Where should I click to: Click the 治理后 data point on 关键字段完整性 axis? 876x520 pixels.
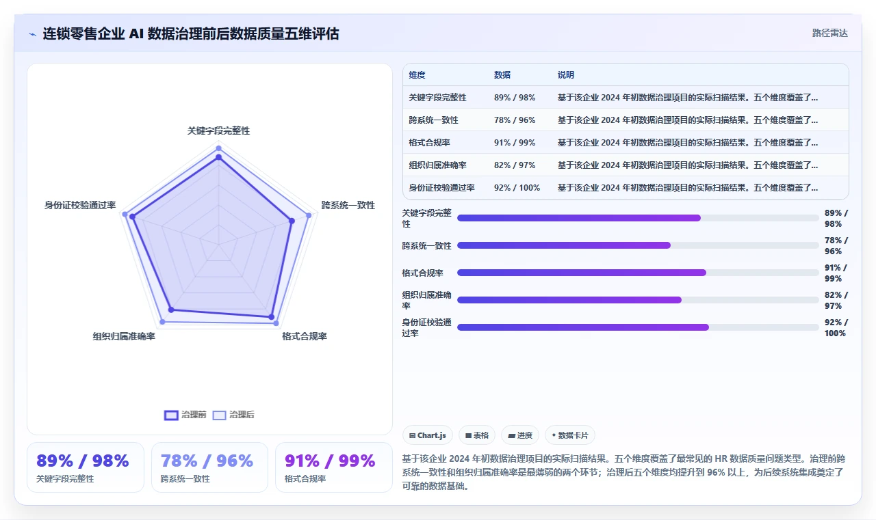point(218,148)
